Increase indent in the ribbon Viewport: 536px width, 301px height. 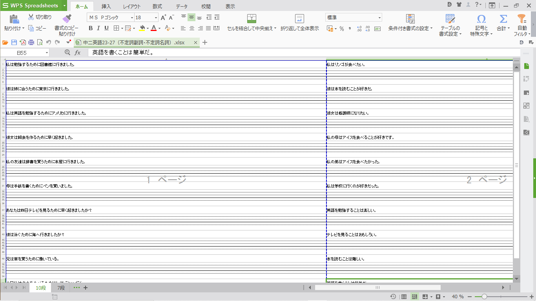217,17
